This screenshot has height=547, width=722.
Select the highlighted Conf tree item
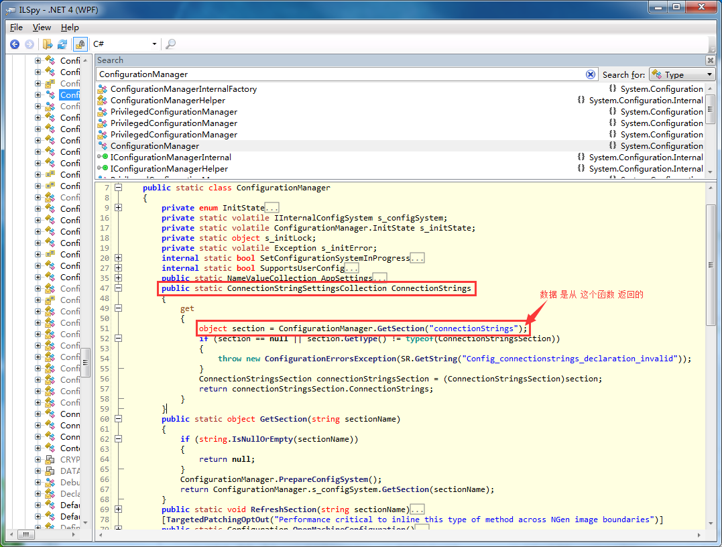coord(70,95)
